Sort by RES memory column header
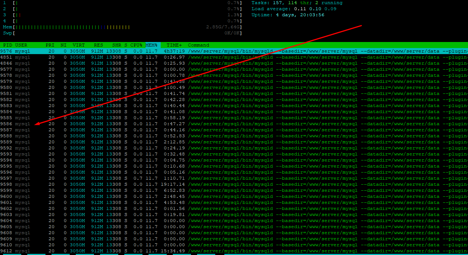 99,45
